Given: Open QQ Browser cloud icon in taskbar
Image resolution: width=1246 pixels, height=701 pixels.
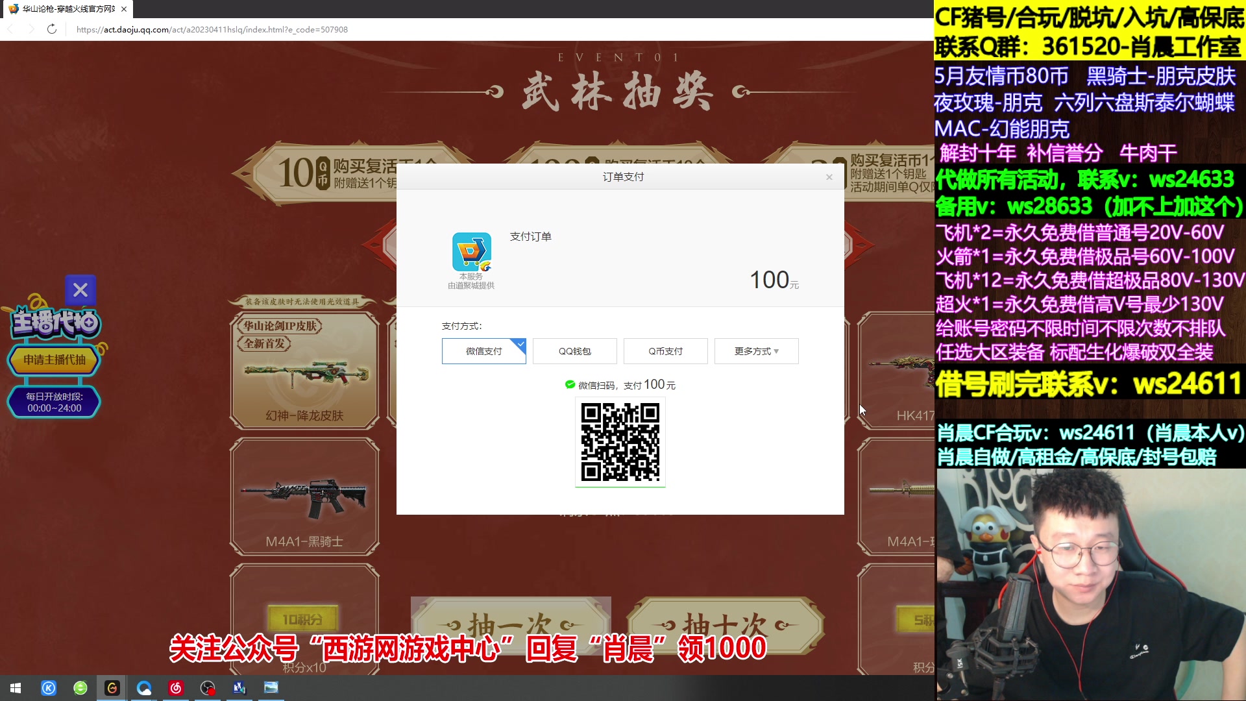Looking at the screenshot, I should click(144, 688).
